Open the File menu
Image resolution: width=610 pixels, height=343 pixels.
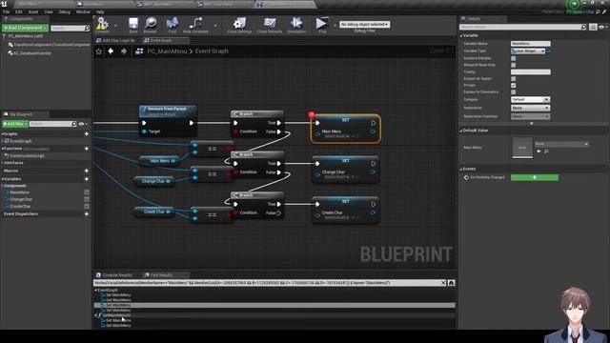click(x=7, y=12)
